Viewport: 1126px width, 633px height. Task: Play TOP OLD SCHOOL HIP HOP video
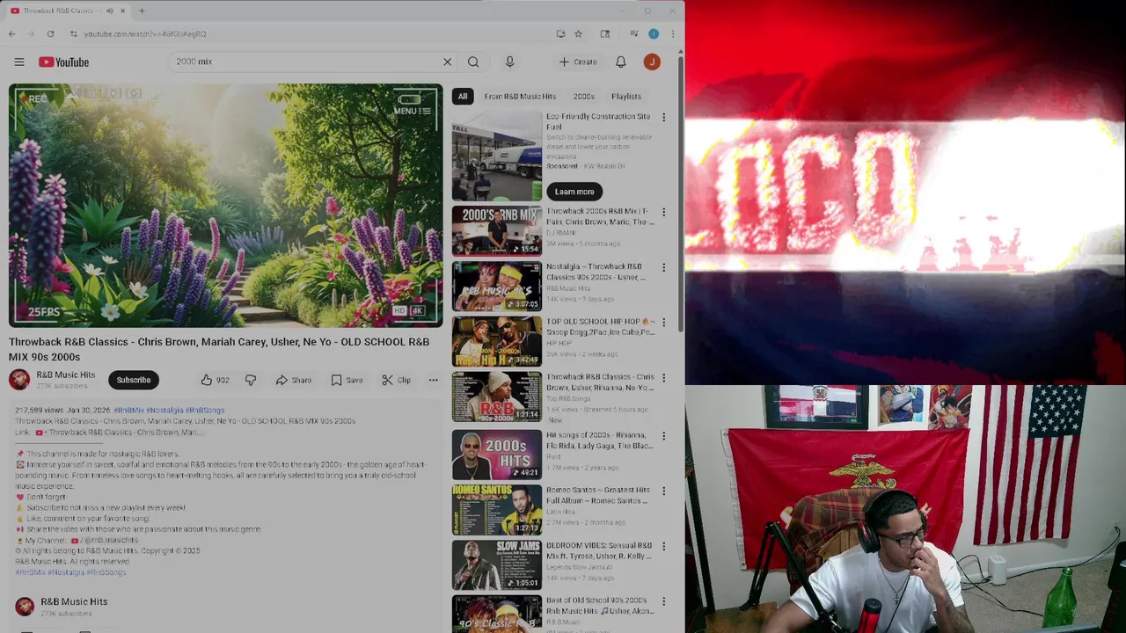pyautogui.click(x=497, y=341)
